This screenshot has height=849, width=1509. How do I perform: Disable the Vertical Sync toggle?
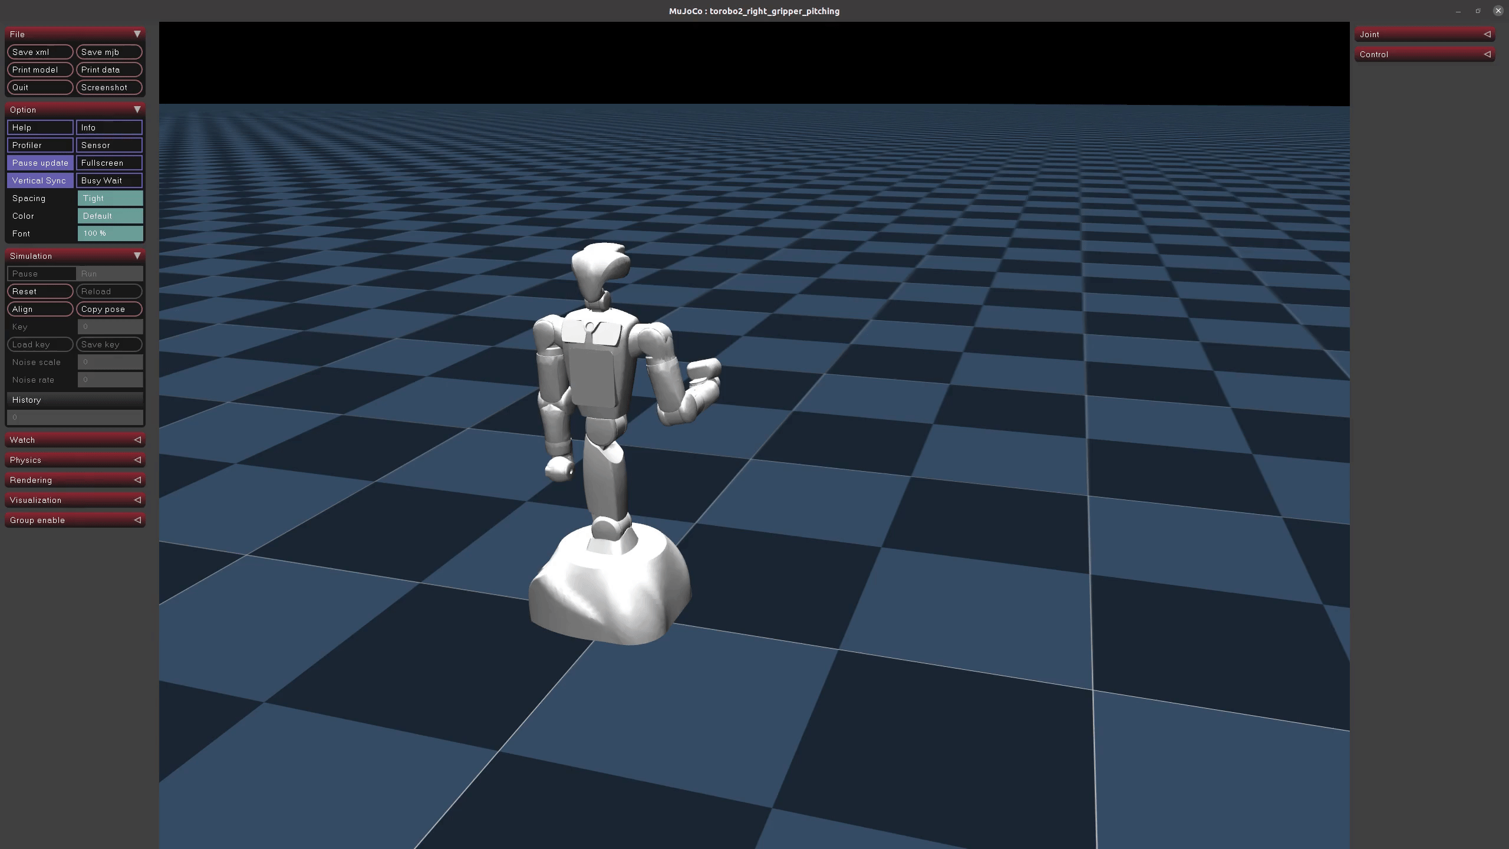pyautogui.click(x=40, y=180)
